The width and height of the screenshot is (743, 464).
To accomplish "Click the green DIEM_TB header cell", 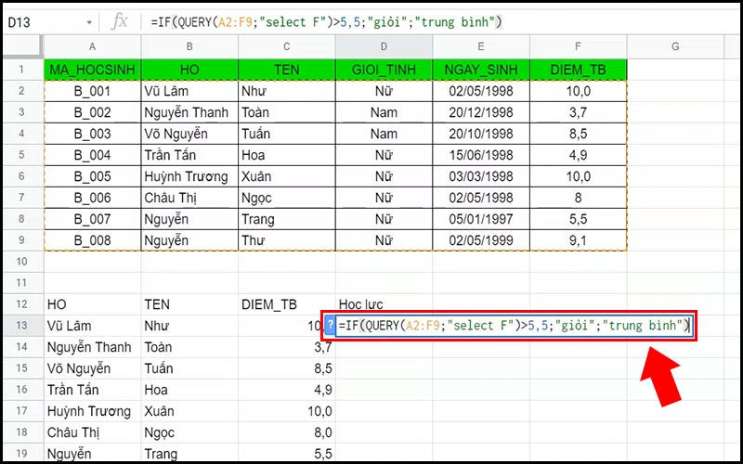I will tap(578, 70).
